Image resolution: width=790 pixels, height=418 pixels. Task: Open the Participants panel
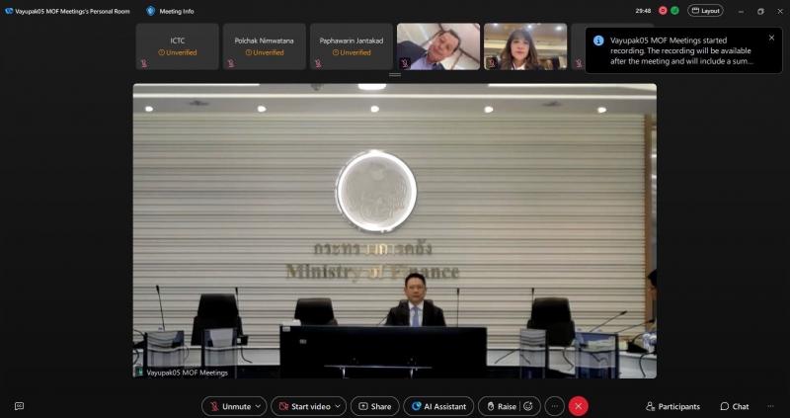tap(673, 406)
